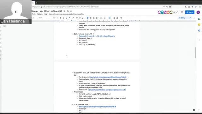Show the additional collaborators count badge

[x=174, y=12]
